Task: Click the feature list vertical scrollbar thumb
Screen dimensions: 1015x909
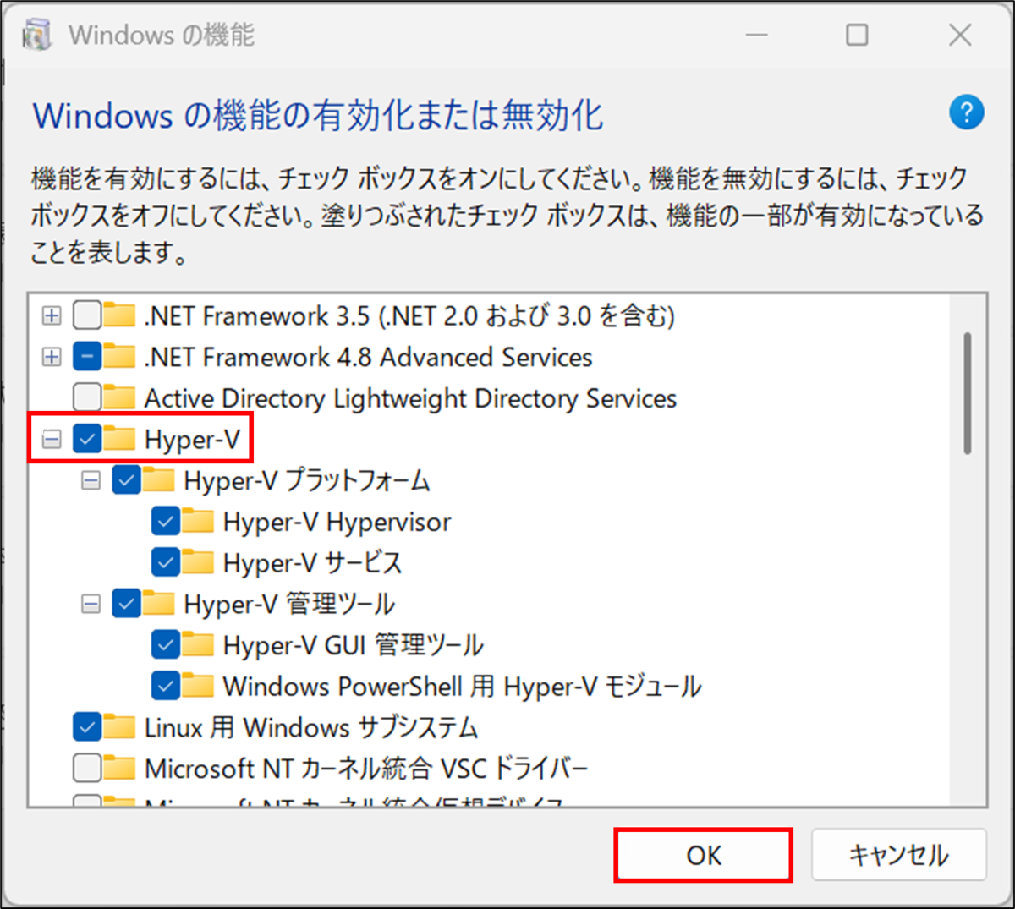Action: tap(968, 393)
